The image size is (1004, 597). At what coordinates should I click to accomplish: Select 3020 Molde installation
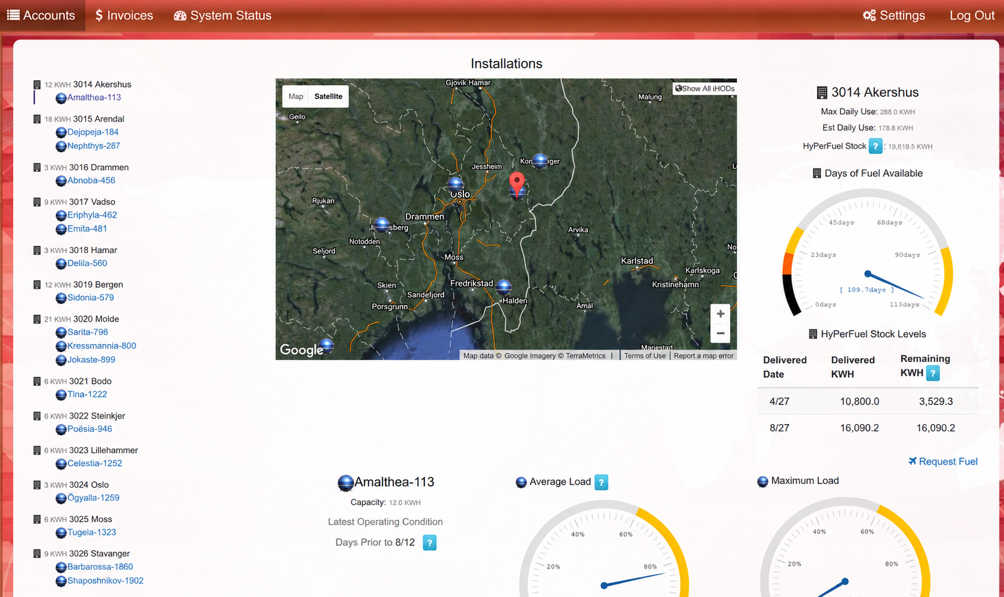pos(96,319)
